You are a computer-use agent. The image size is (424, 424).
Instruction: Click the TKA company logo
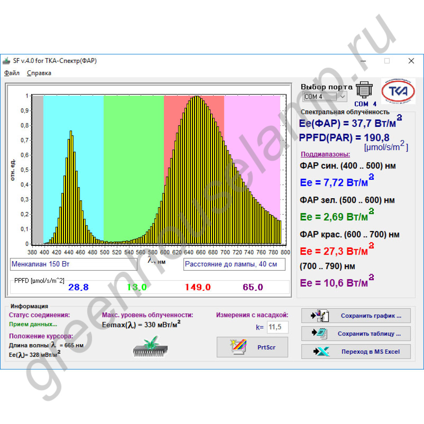[398, 92]
